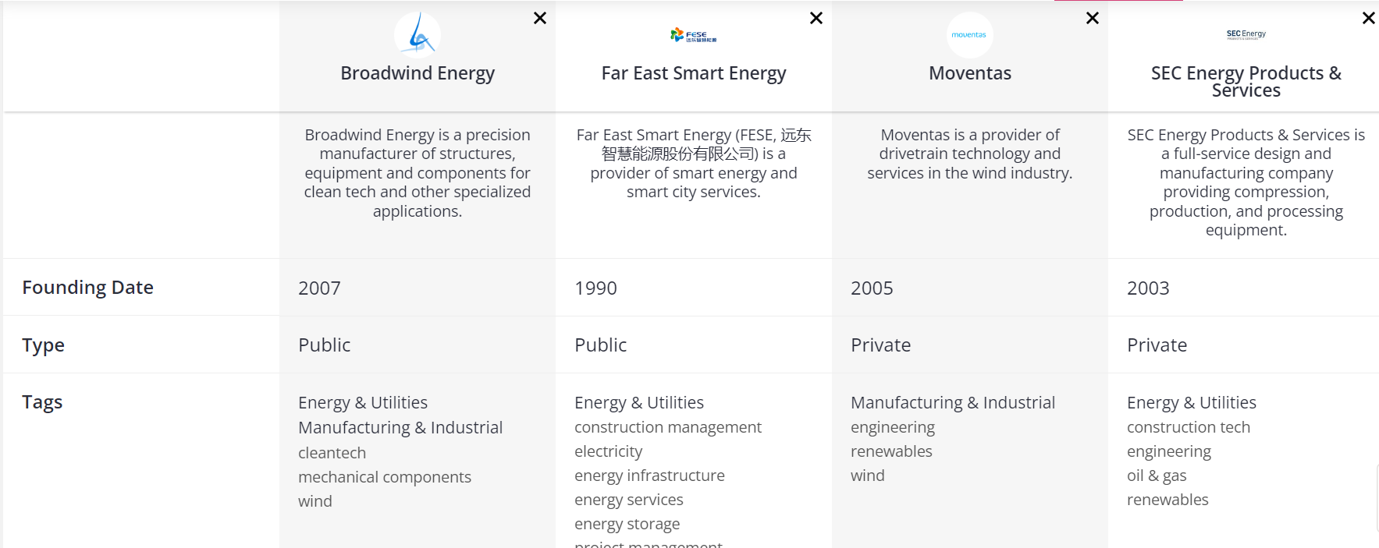Viewport: 1379px width, 548px height.
Task: Click the SEC Energy logo
Action: pos(1246,34)
